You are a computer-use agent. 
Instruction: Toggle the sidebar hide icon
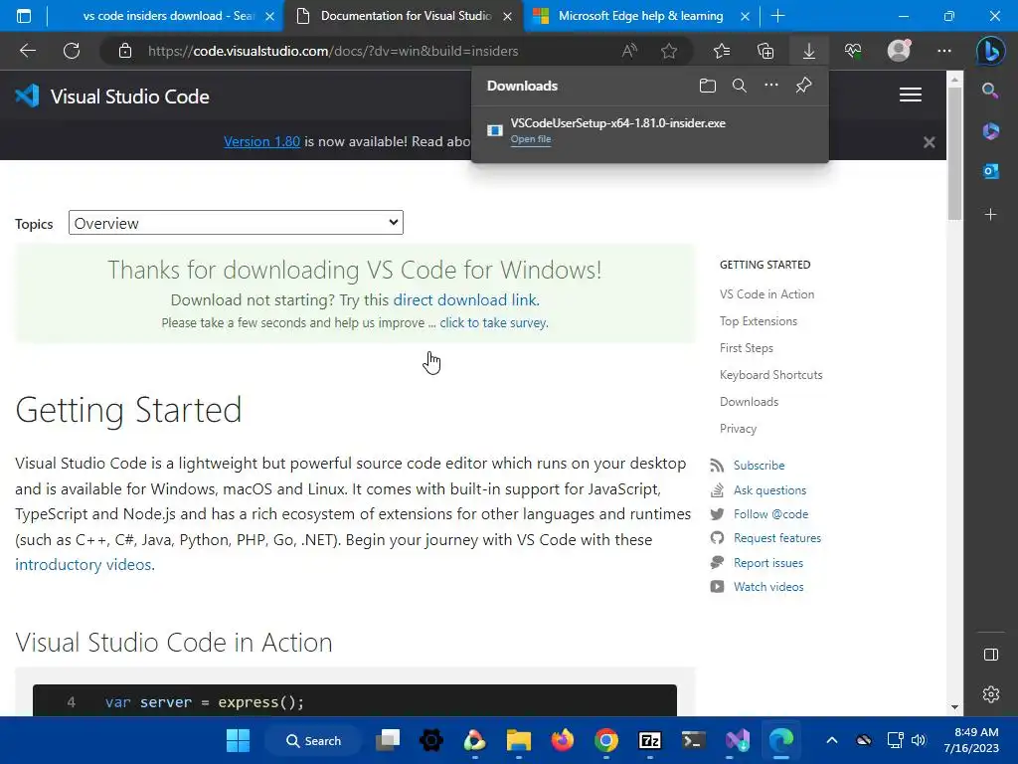coord(991,655)
